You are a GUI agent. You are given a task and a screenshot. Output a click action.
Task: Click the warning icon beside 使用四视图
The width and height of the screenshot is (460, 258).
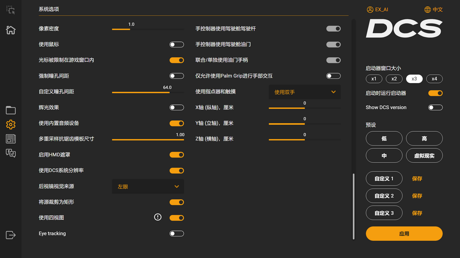[158, 217]
